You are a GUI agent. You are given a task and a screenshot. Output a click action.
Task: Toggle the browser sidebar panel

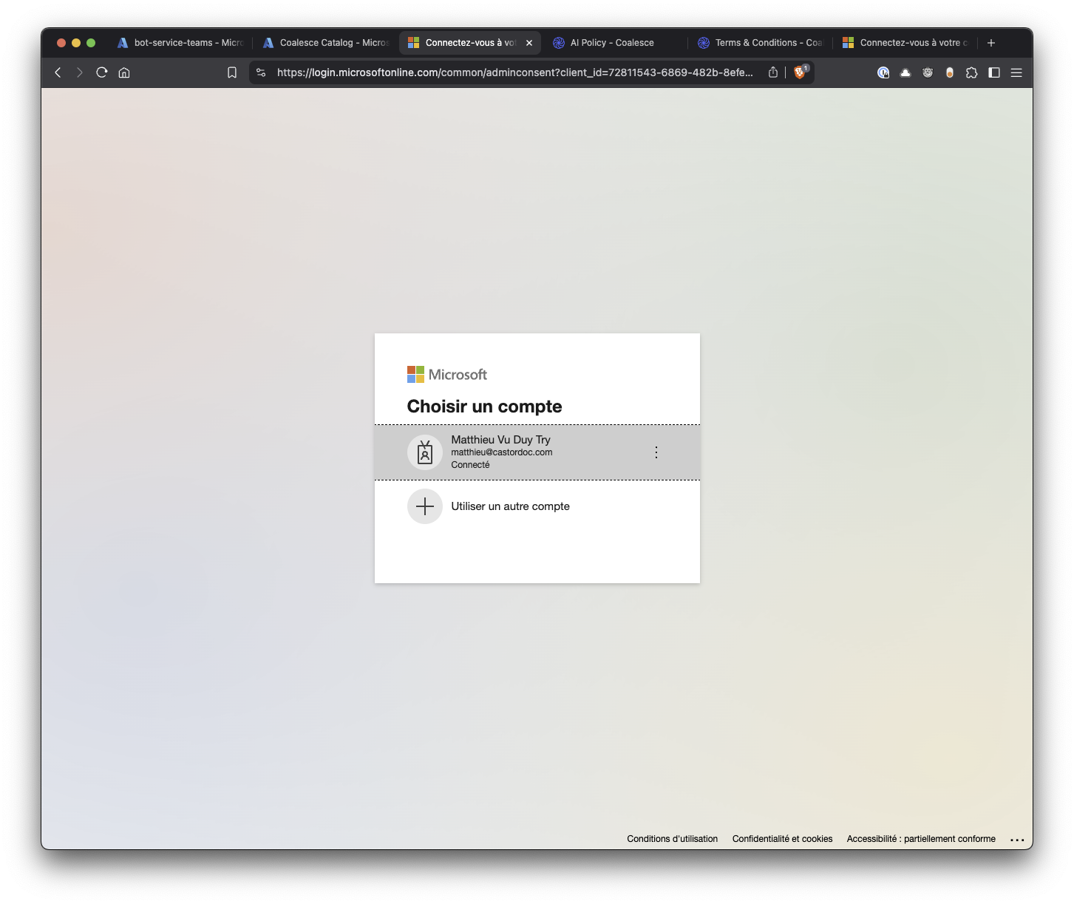click(x=994, y=72)
